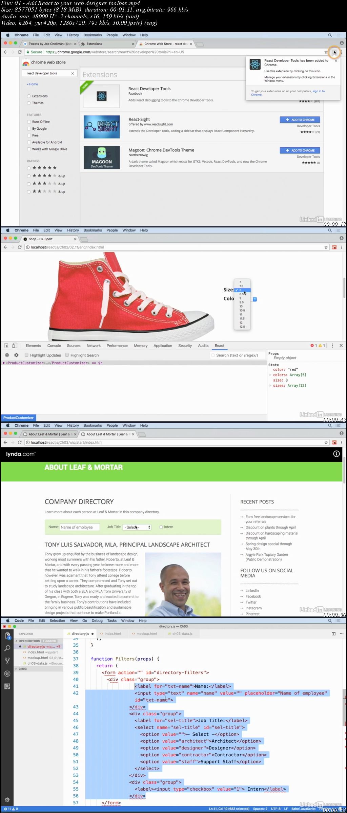Click the Home link in web store sidebar
The width and height of the screenshot is (347, 813).
click(x=33, y=84)
